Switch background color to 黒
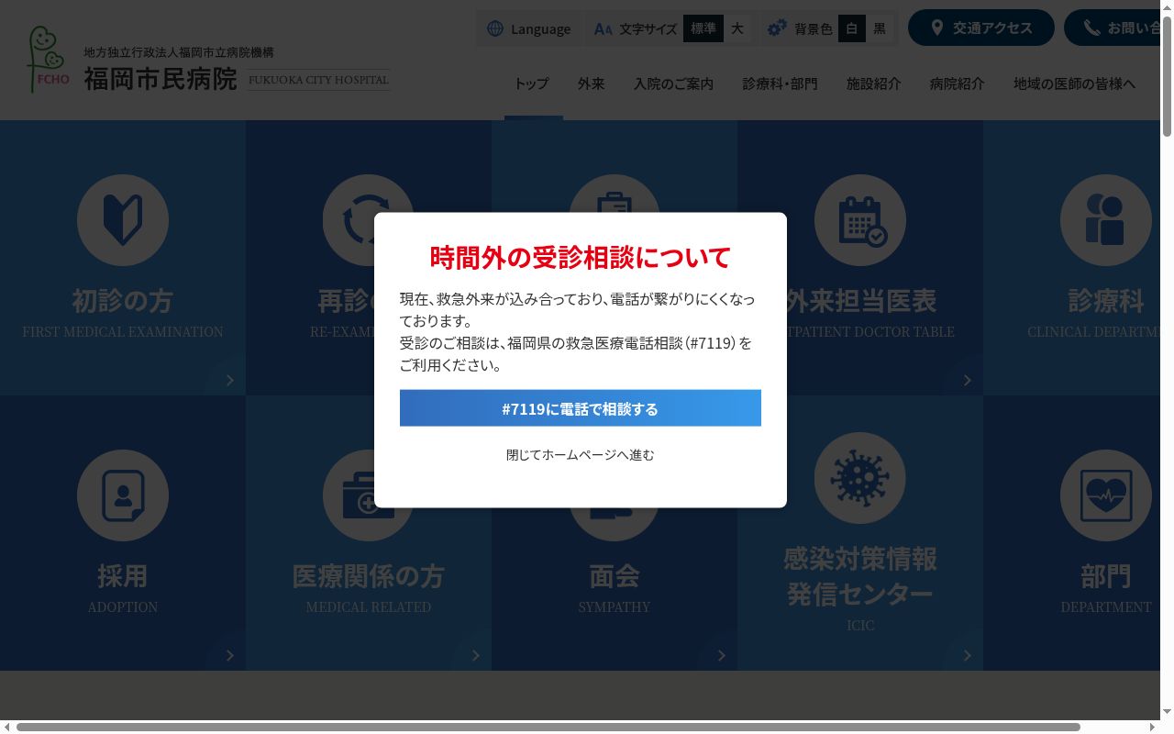 (x=880, y=28)
